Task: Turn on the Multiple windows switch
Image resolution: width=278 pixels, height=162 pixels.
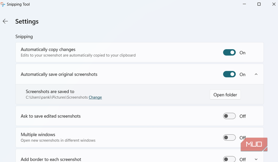Action: point(229,138)
